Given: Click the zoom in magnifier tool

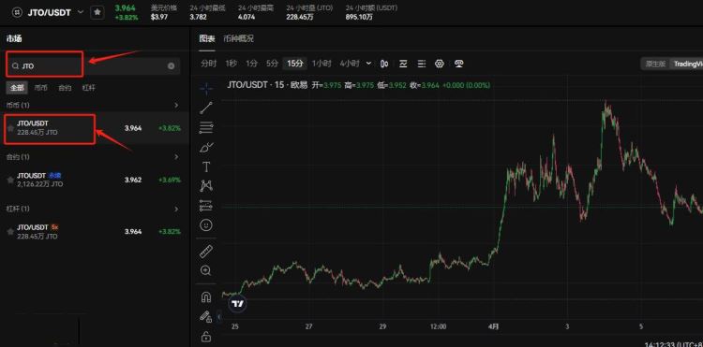Looking at the screenshot, I should (x=206, y=270).
